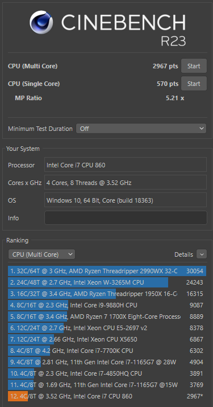Select the Intel Core i7-7700K ranking entry
The width and height of the screenshot is (213, 407).
pos(107,351)
